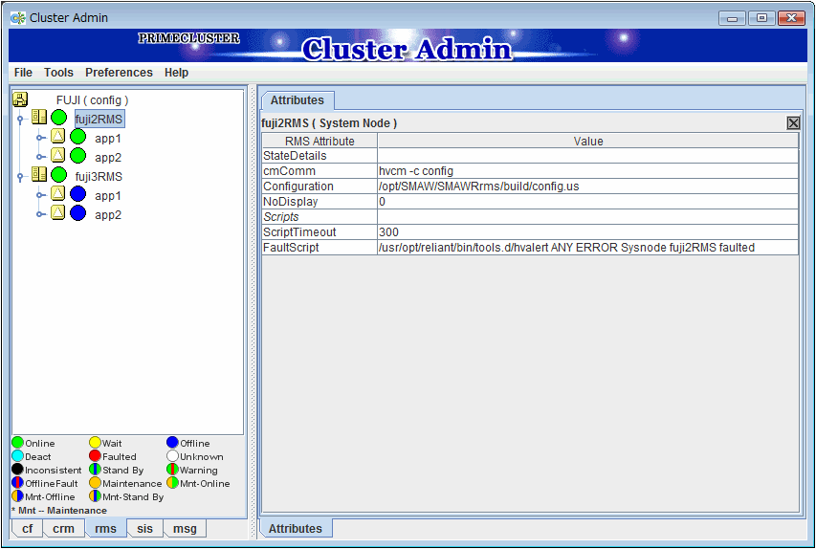Select the rms tab
Viewport: 816px width, 549px height.
(x=105, y=528)
